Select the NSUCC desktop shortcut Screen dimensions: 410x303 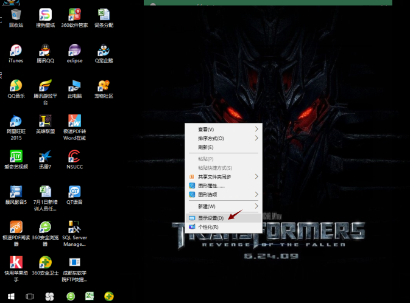[74, 159]
